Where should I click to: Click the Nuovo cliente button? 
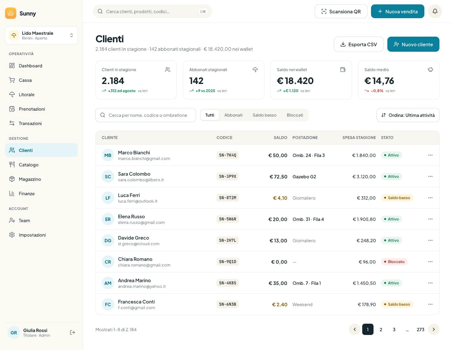pos(413,44)
